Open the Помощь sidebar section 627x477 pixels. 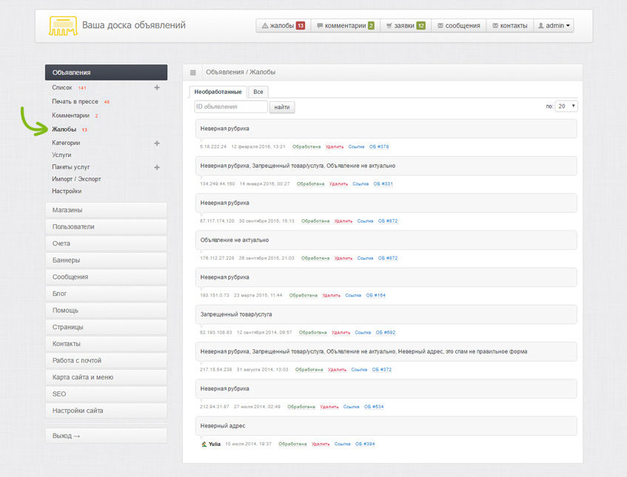106,311
